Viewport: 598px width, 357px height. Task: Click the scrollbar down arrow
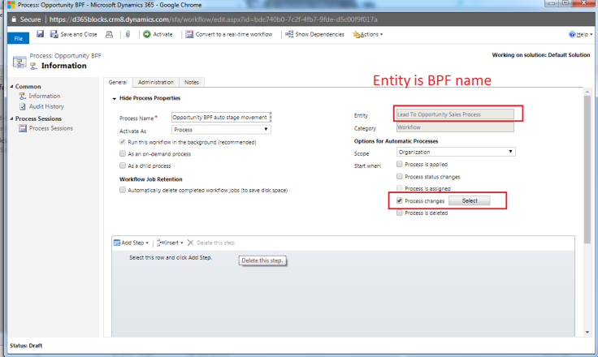[587, 332]
